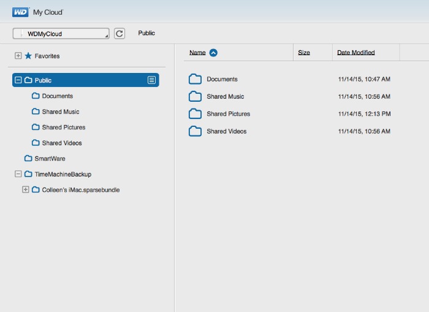Toggle Name sort order arrow
The image size is (429, 312).
(x=213, y=53)
